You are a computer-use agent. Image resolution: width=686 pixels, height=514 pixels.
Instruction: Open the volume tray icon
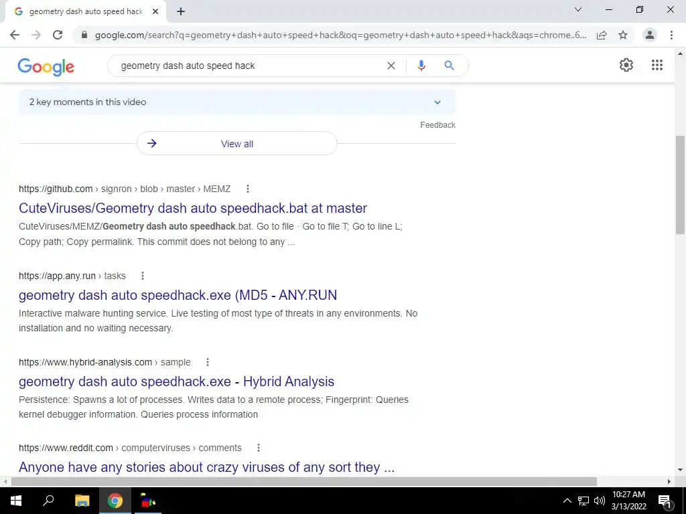pos(600,501)
